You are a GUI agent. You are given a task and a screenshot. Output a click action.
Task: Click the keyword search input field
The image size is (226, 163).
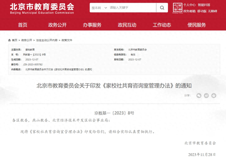132,8
